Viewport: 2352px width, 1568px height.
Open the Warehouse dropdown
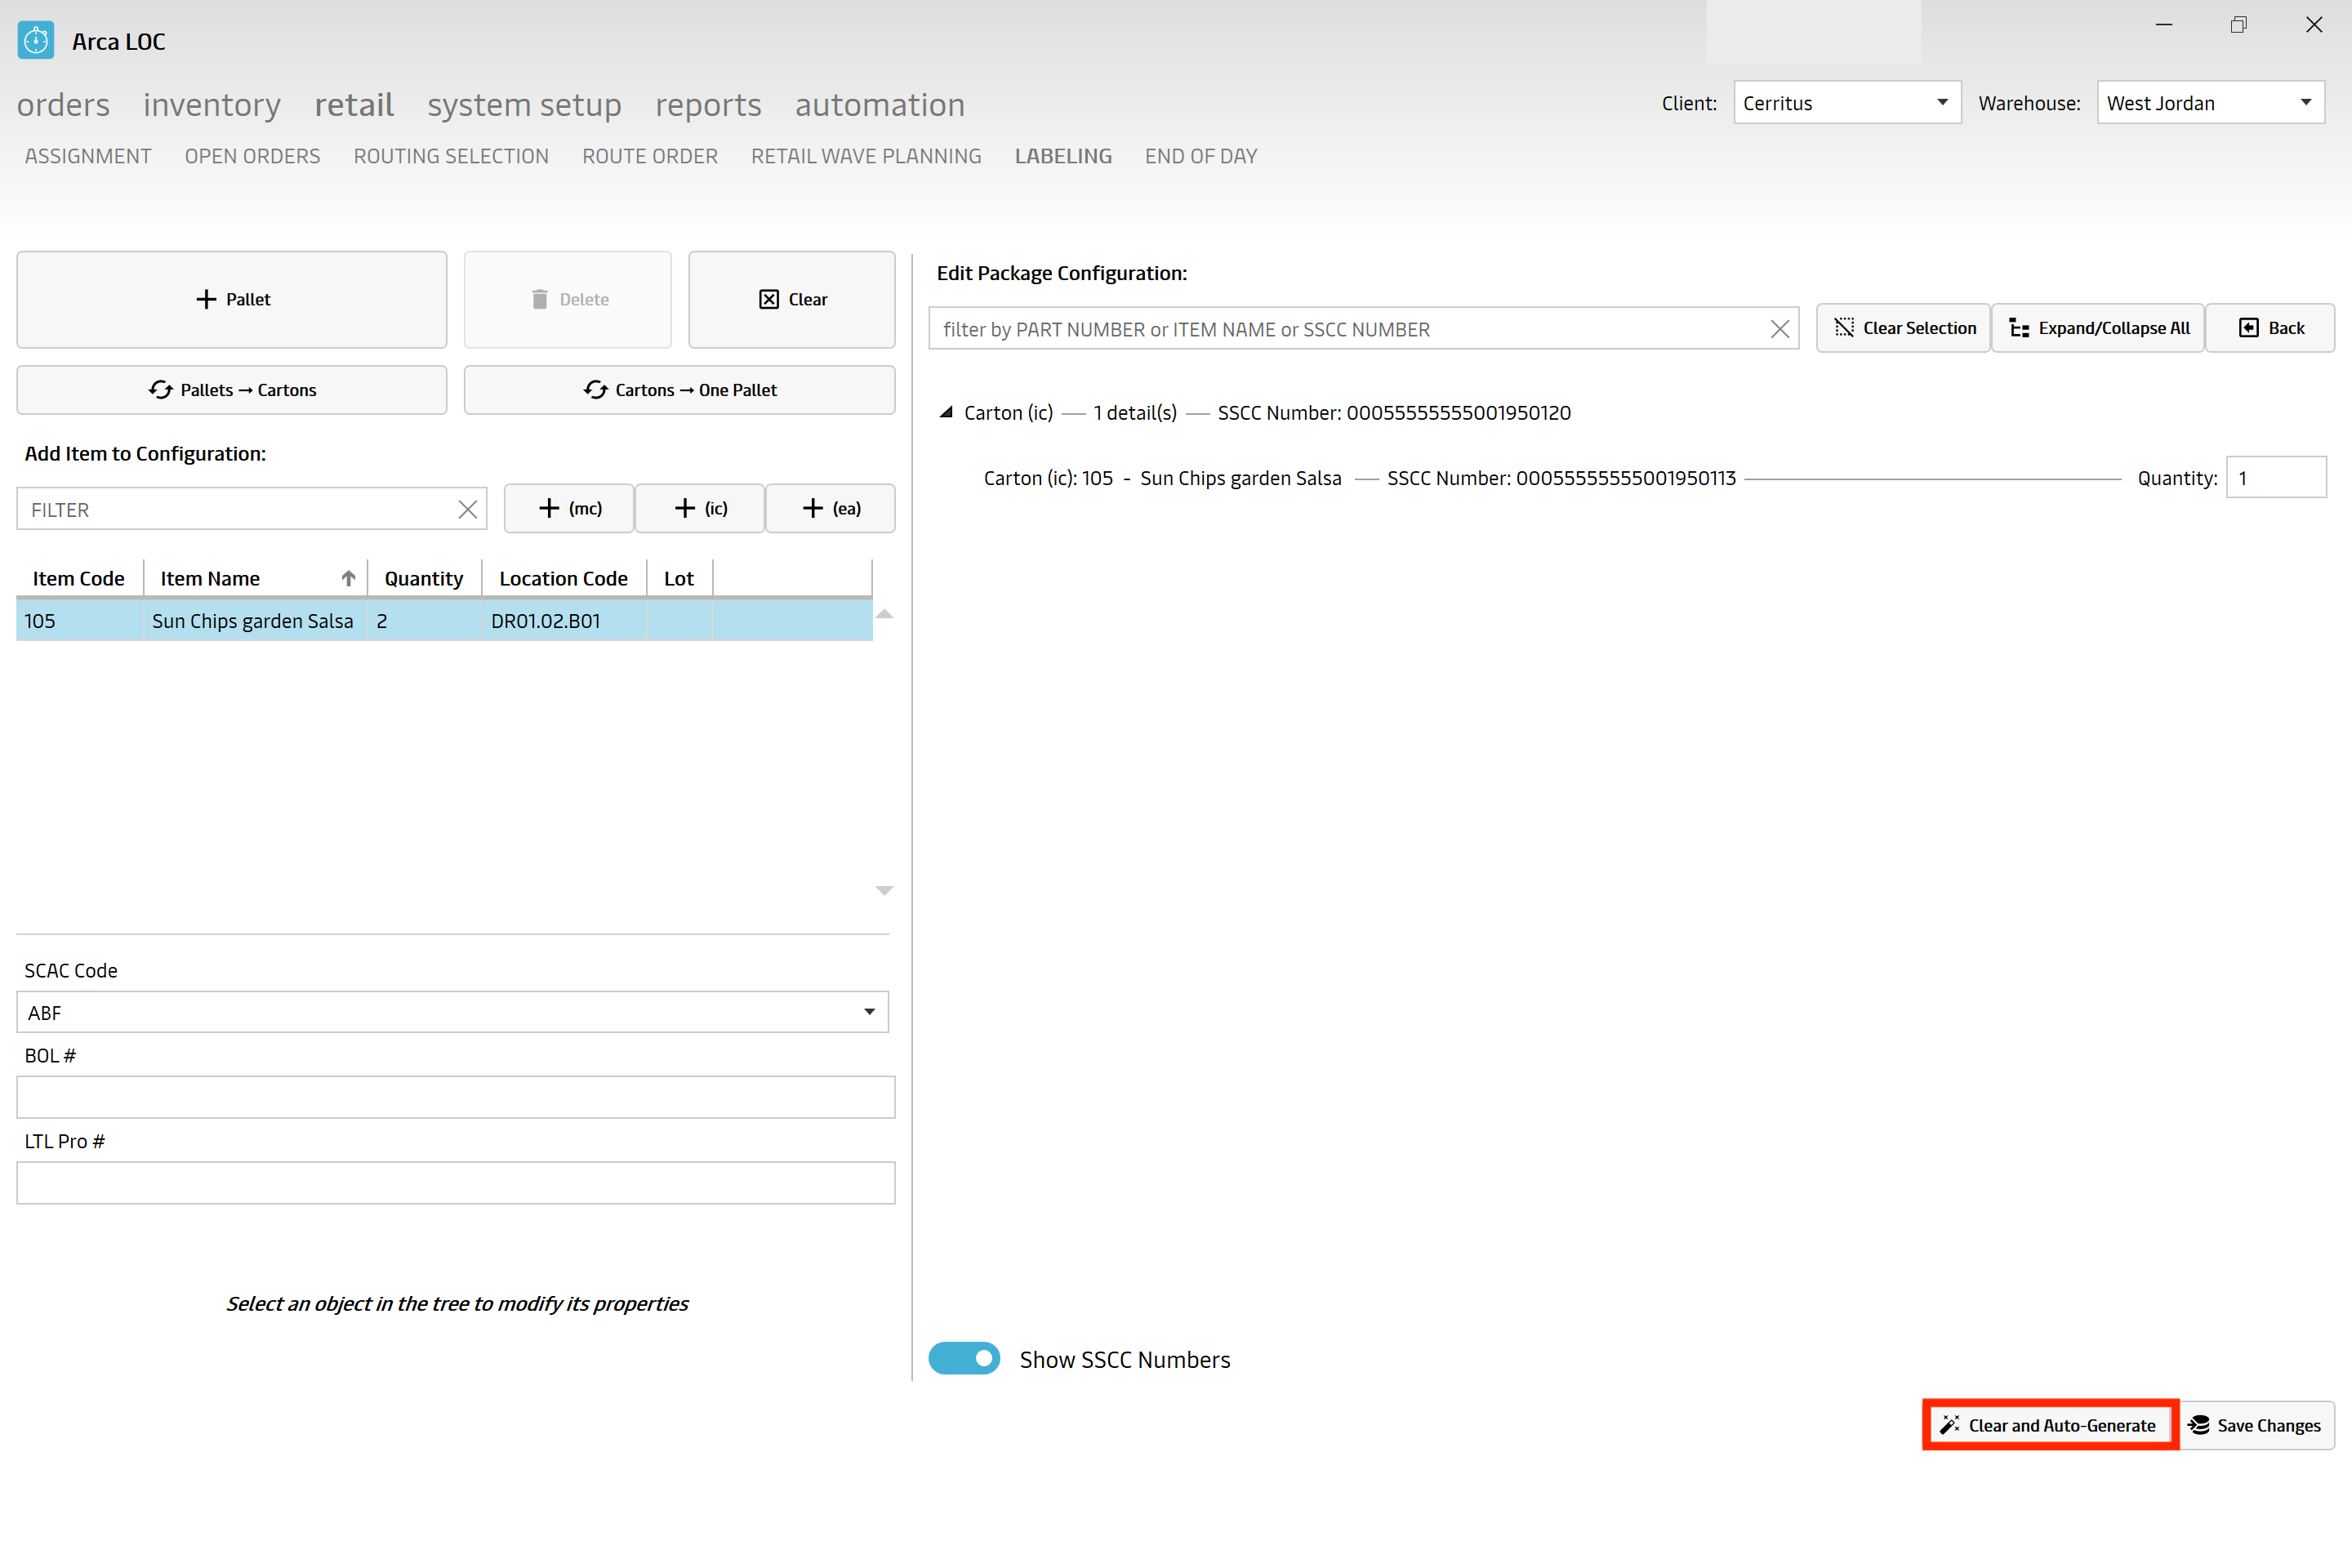pos(2210,102)
